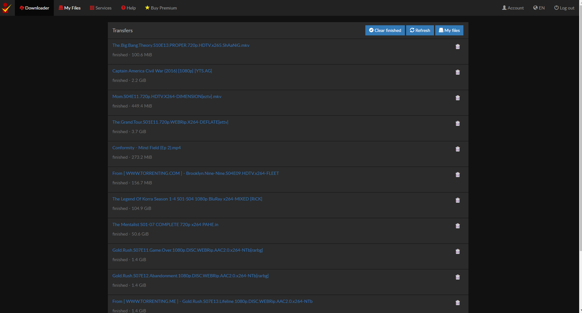Open The Legend Of Korra link
Viewport: 582px width, 313px height.
187,199
